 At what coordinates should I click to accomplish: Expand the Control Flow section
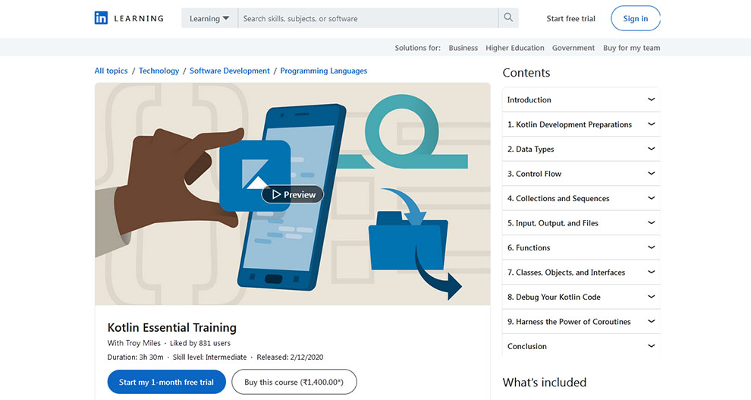click(x=581, y=174)
